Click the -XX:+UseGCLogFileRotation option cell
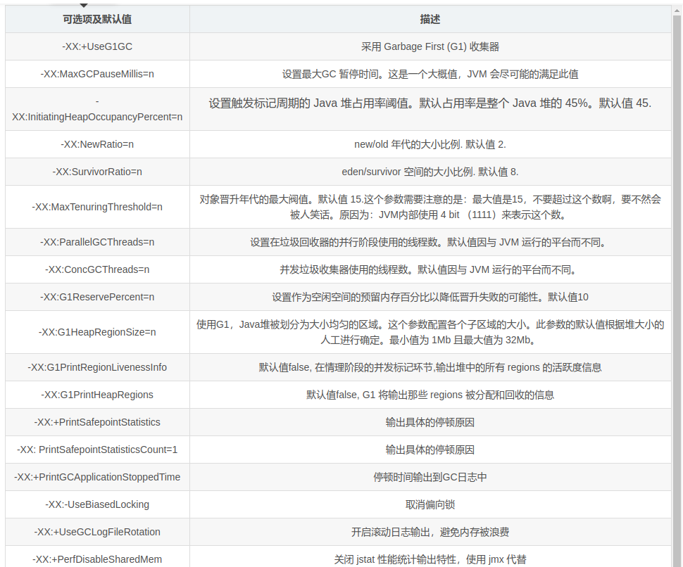This screenshot has width=683, height=567. click(x=97, y=532)
